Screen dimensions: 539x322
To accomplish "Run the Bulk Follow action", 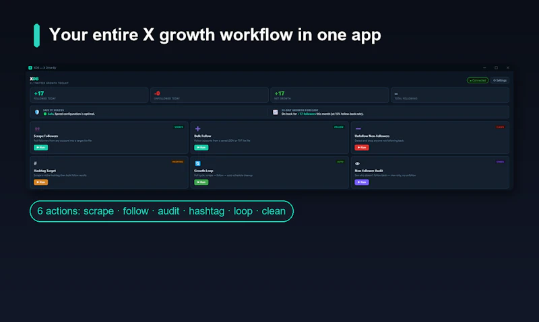I will pyautogui.click(x=201, y=147).
